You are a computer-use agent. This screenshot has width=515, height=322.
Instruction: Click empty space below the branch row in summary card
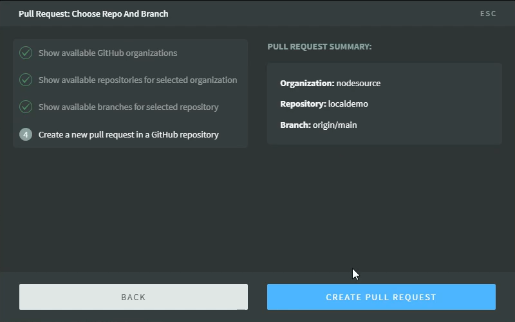click(x=384, y=138)
